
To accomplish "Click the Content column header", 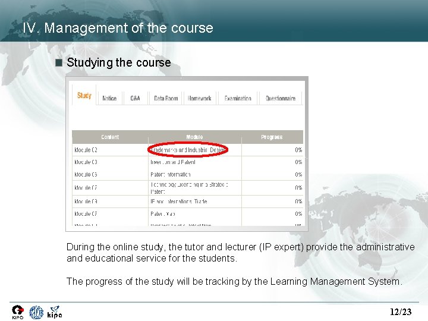I will pyautogui.click(x=110, y=137).
